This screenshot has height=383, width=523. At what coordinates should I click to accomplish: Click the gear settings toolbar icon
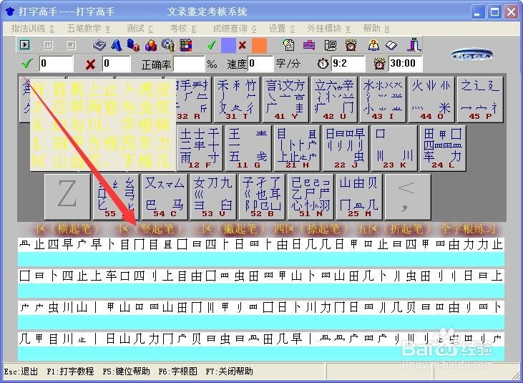[x=167, y=45]
